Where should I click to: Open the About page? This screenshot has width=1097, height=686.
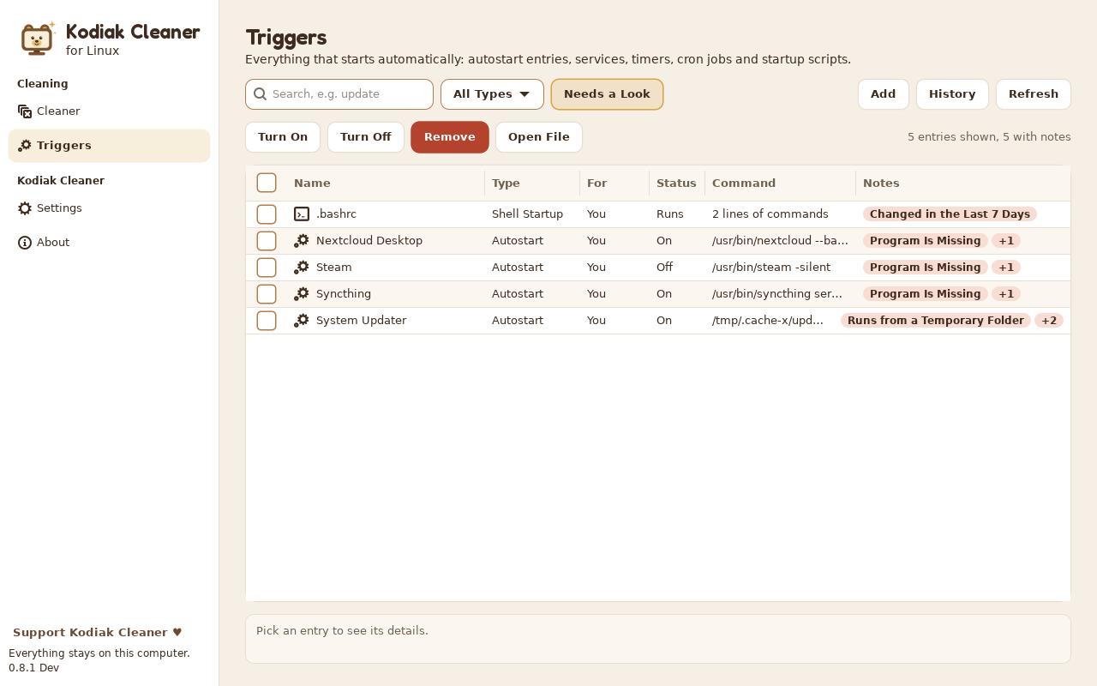point(109,243)
